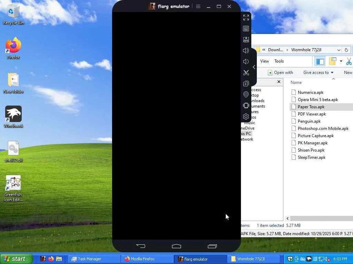Open the flarg emulator hamburger menu
The width and height of the screenshot is (353, 264).
(x=198, y=6)
